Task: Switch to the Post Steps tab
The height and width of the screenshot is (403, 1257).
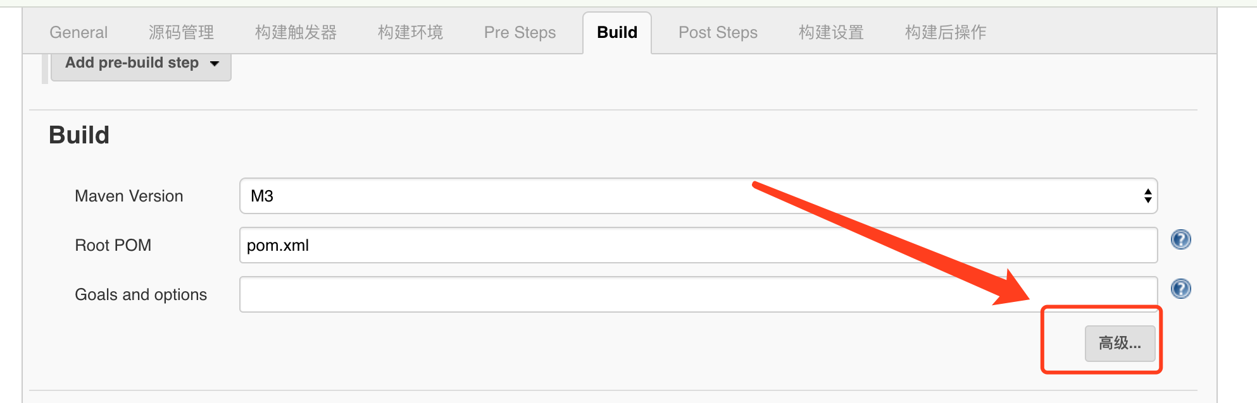Action: [x=718, y=32]
